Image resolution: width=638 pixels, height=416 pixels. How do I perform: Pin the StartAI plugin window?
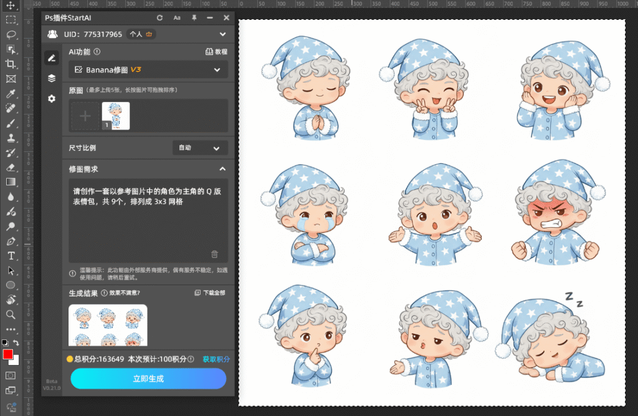194,18
